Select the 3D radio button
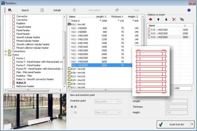The height and width of the screenshot is (131, 197). pos(72,112)
